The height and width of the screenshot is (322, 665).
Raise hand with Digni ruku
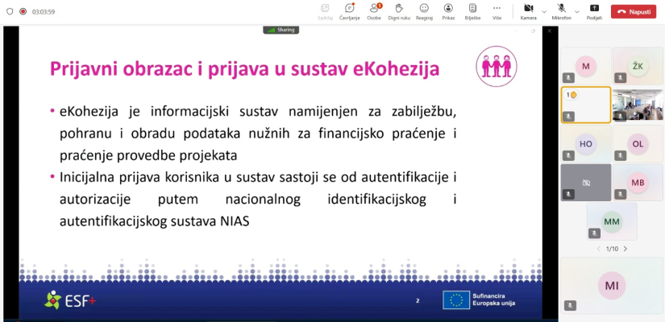point(398,10)
